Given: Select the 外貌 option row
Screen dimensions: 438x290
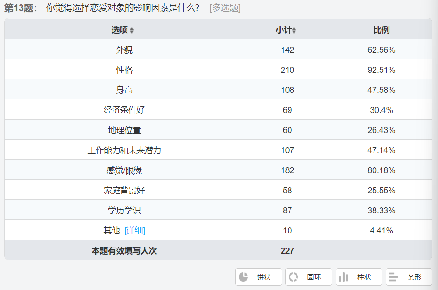Looking at the screenshot, I should point(123,49).
